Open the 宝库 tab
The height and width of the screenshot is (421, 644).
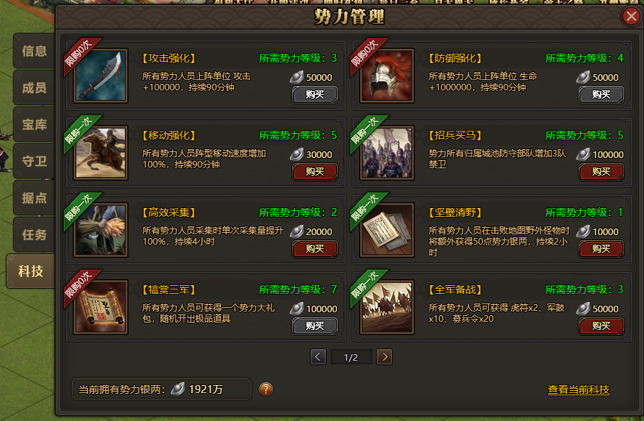[x=35, y=124]
